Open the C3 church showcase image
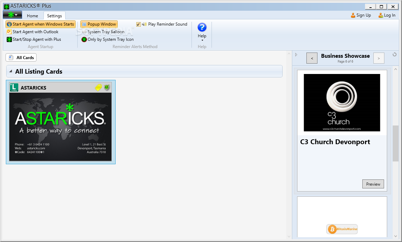The width and height of the screenshot is (402, 242). point(342,102)
